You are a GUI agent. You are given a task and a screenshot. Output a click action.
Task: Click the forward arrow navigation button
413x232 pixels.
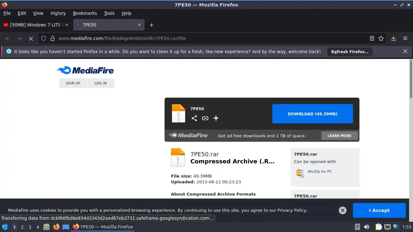coord(19,38)
